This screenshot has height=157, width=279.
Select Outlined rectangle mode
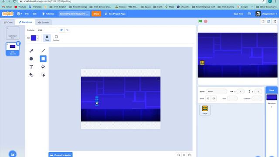(56, 38)
